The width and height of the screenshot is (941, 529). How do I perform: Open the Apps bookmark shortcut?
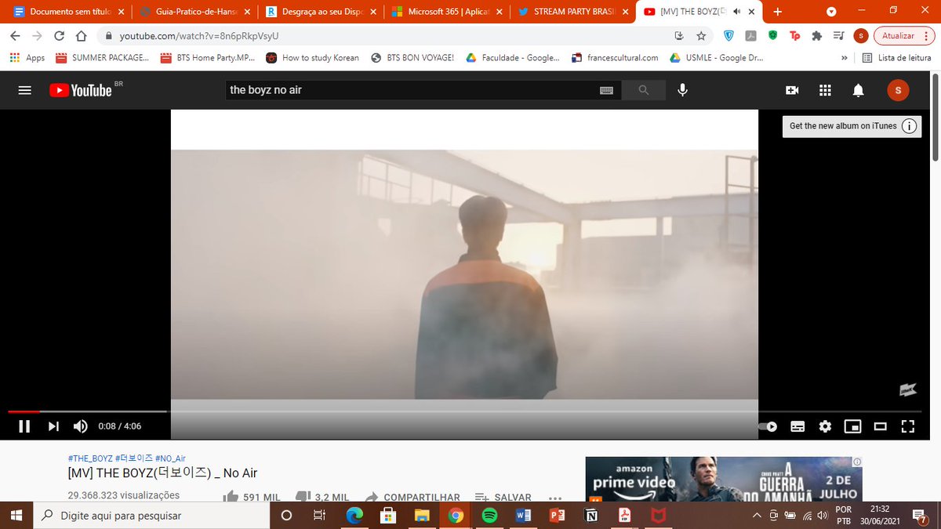[x=27, y=58]
